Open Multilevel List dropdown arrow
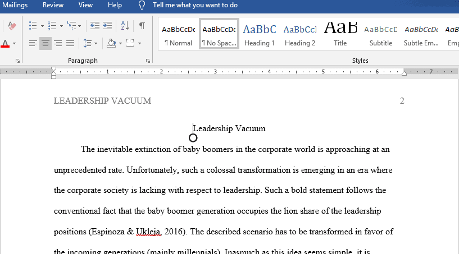This screenshot has height=254, width=459. pyautogui.click(x=80, y=26)
